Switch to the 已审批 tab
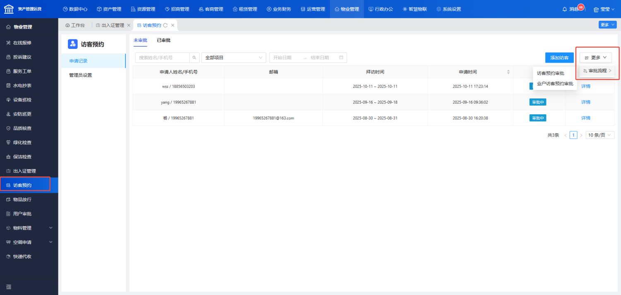The width and height of the screenshot is (621, 295). (164, 40)
